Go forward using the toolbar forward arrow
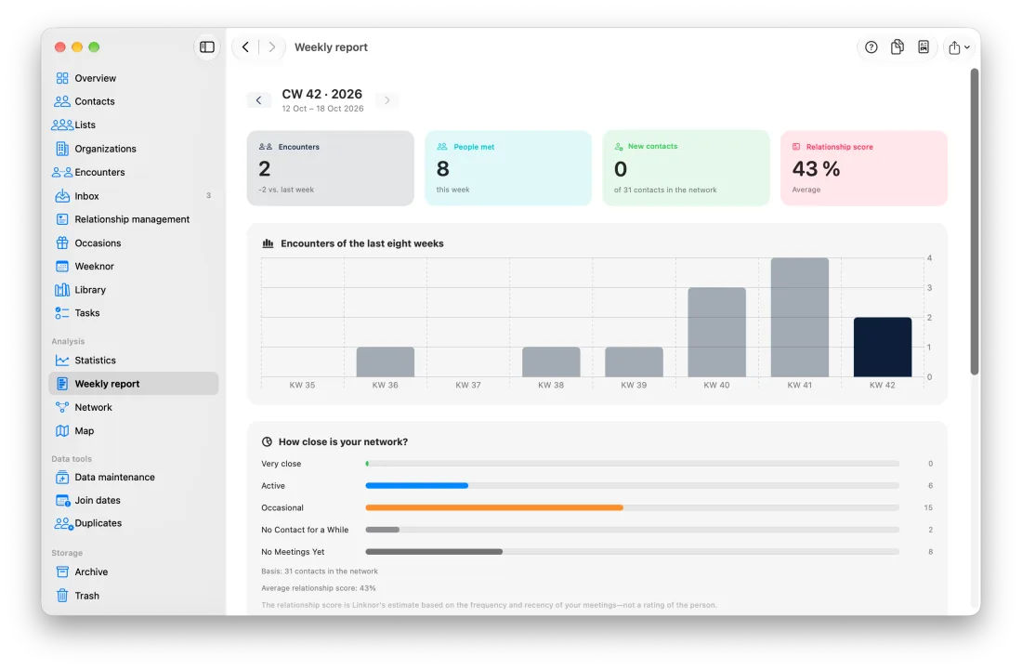The width and height of the screenshot is (1022, 670). [x=272, y=46]
